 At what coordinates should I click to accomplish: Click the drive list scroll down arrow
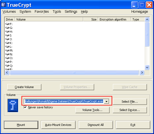147,67
